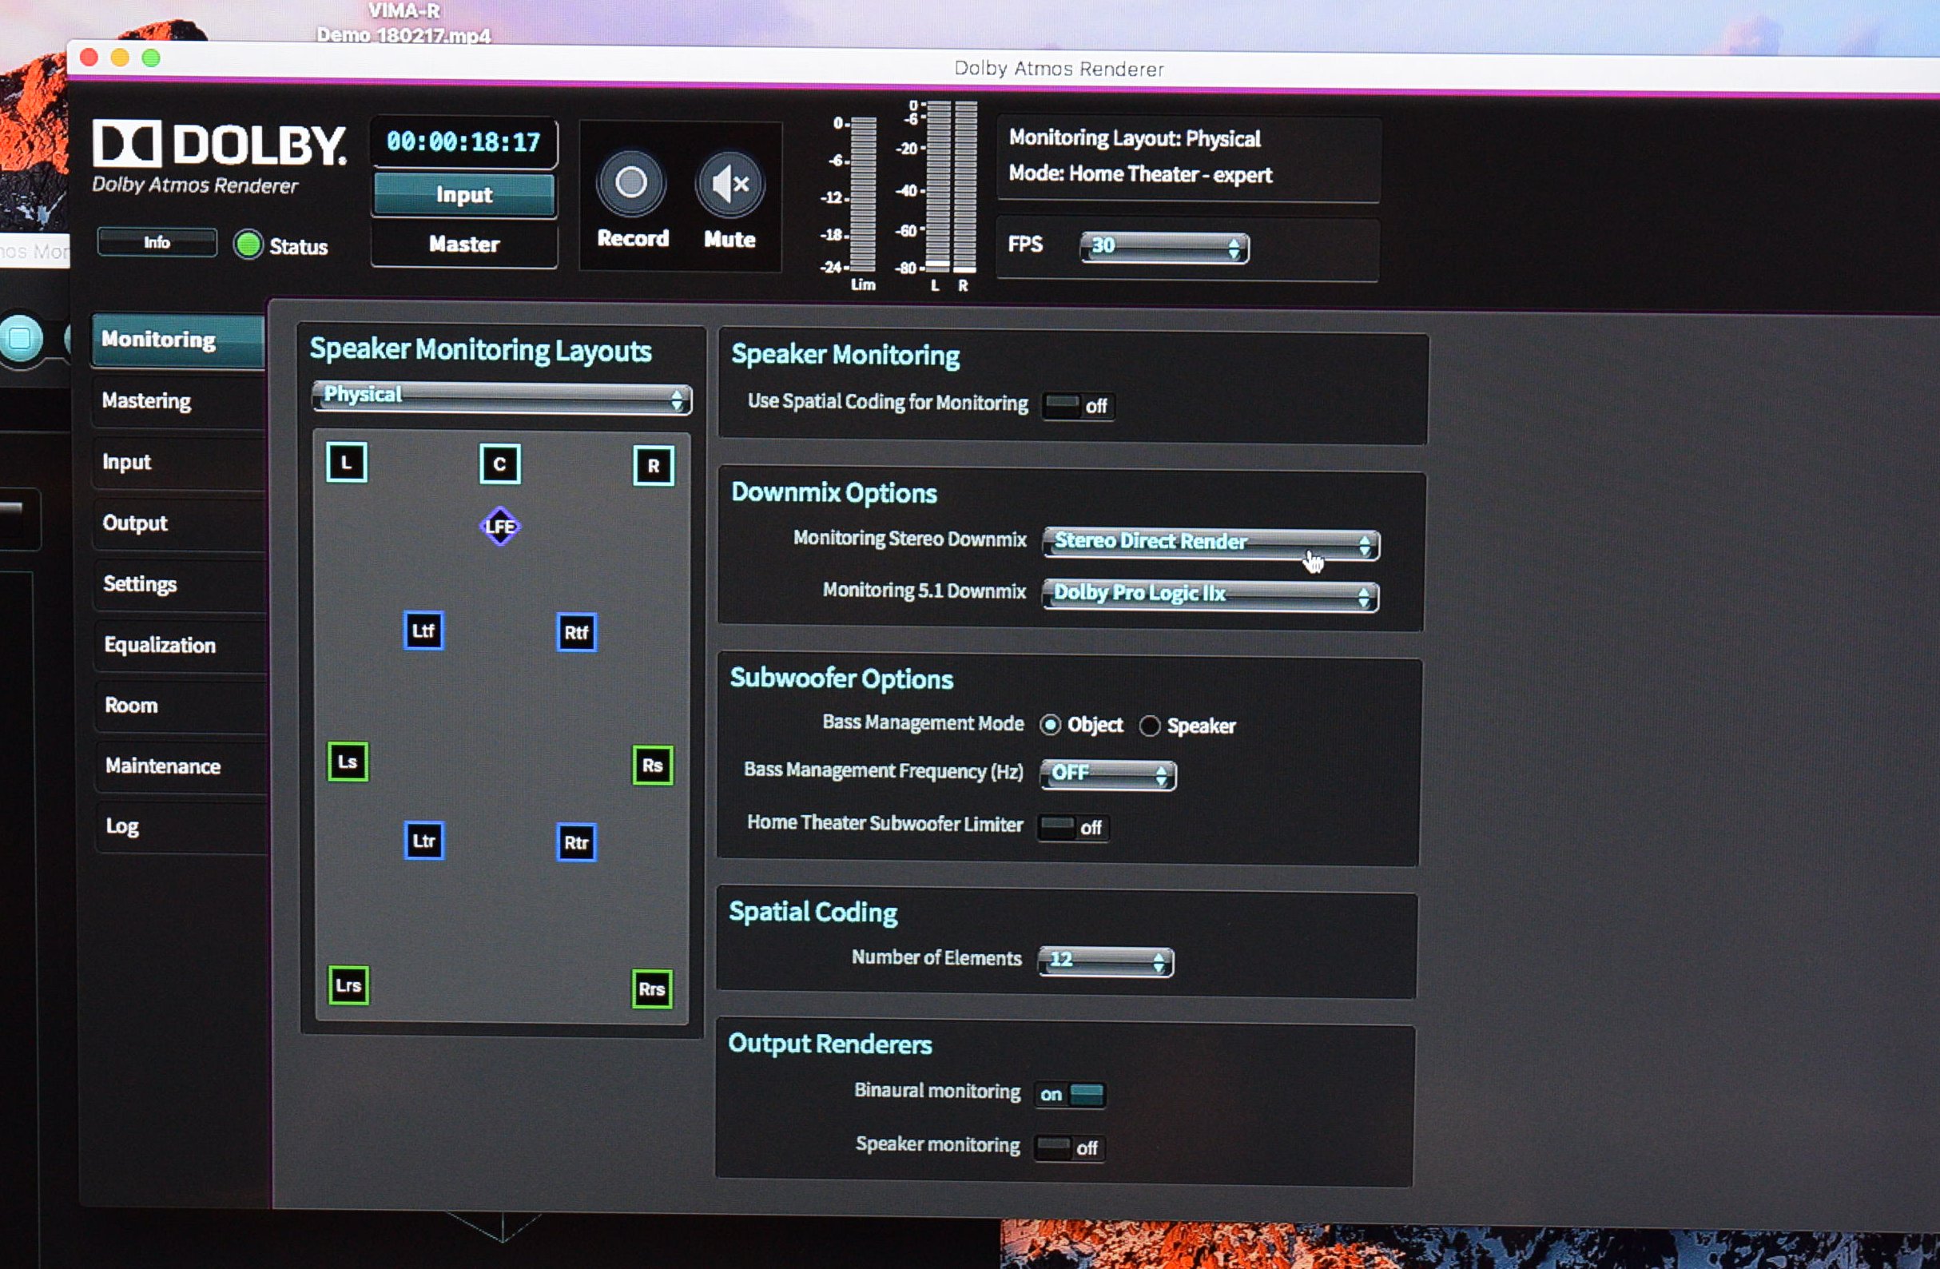1940x1269 pixels.
Task: Click the Dolby logo
Action: [x=220, y=145]
